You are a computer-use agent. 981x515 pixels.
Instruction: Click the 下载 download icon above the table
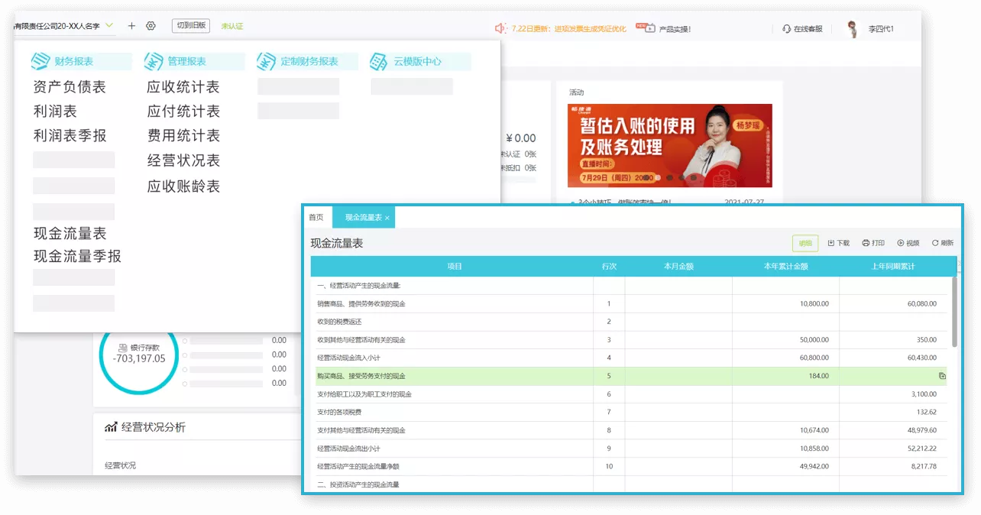[832, 242]
